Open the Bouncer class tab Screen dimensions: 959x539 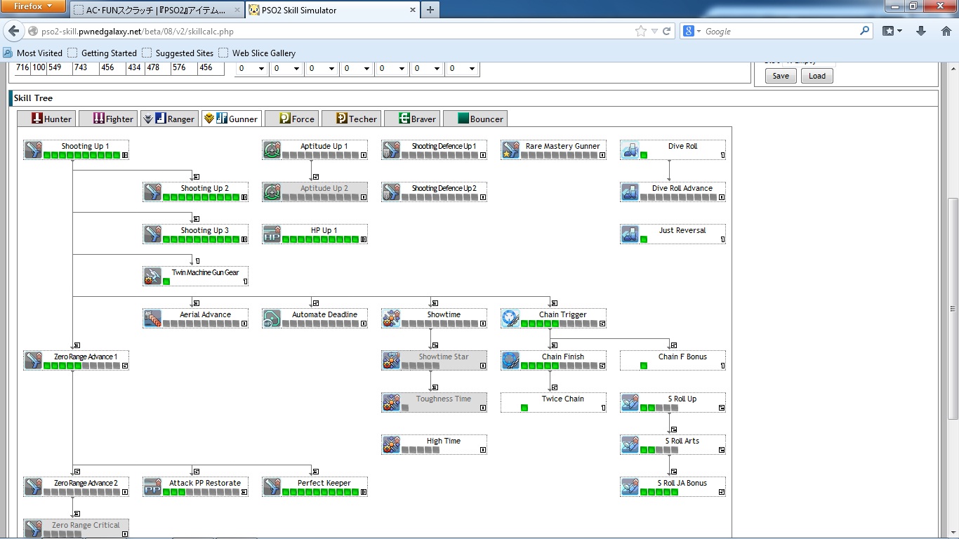click(x=476, y=119)
